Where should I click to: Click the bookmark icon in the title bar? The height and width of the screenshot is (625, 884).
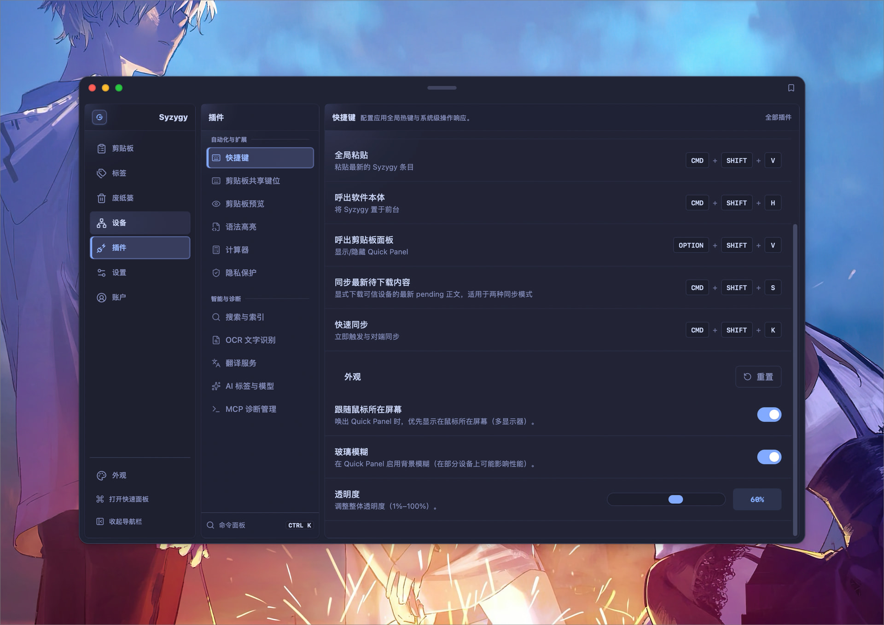pyautogui.click(x=791, y=88)
